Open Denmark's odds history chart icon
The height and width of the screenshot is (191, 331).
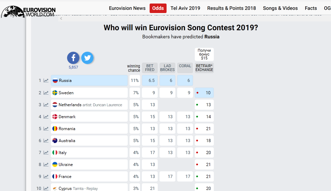pyautogui.click(x=46, y=117)
